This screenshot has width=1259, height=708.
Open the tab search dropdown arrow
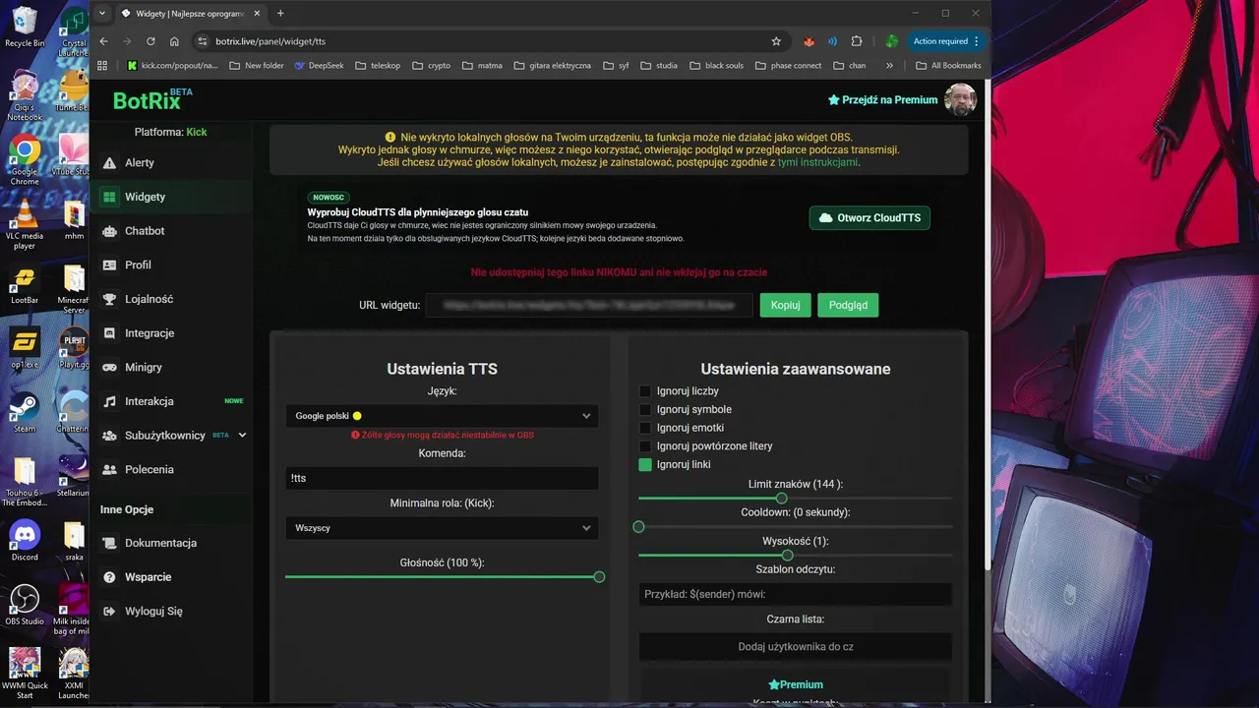pos(102,14)
